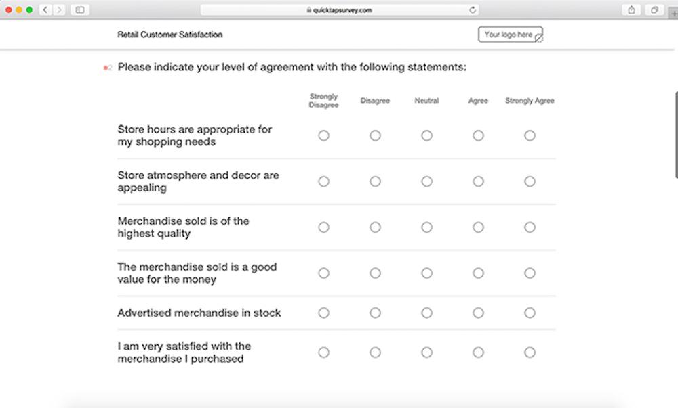Click the Neutral column header label
The width and height of the screenshot is (678, 408).
point(426,100)
